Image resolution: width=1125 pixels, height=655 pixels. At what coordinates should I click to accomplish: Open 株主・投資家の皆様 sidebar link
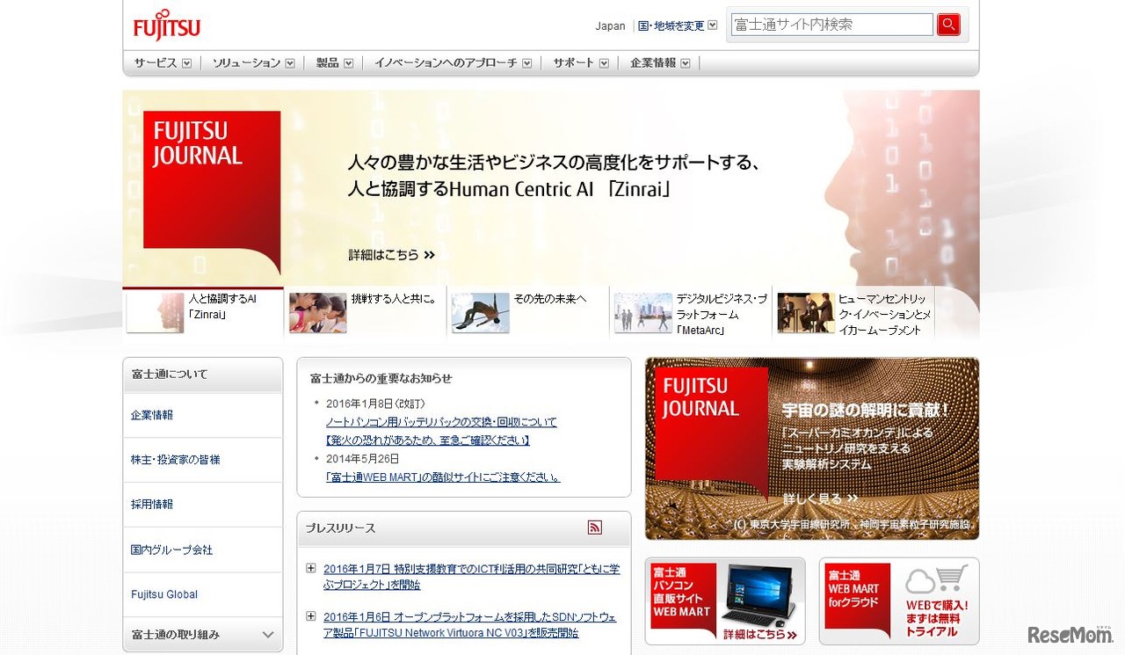tap(176, 460)
